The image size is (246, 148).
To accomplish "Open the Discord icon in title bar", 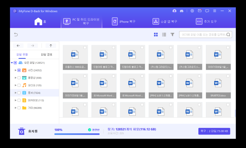I will click(x=181, y=11).
